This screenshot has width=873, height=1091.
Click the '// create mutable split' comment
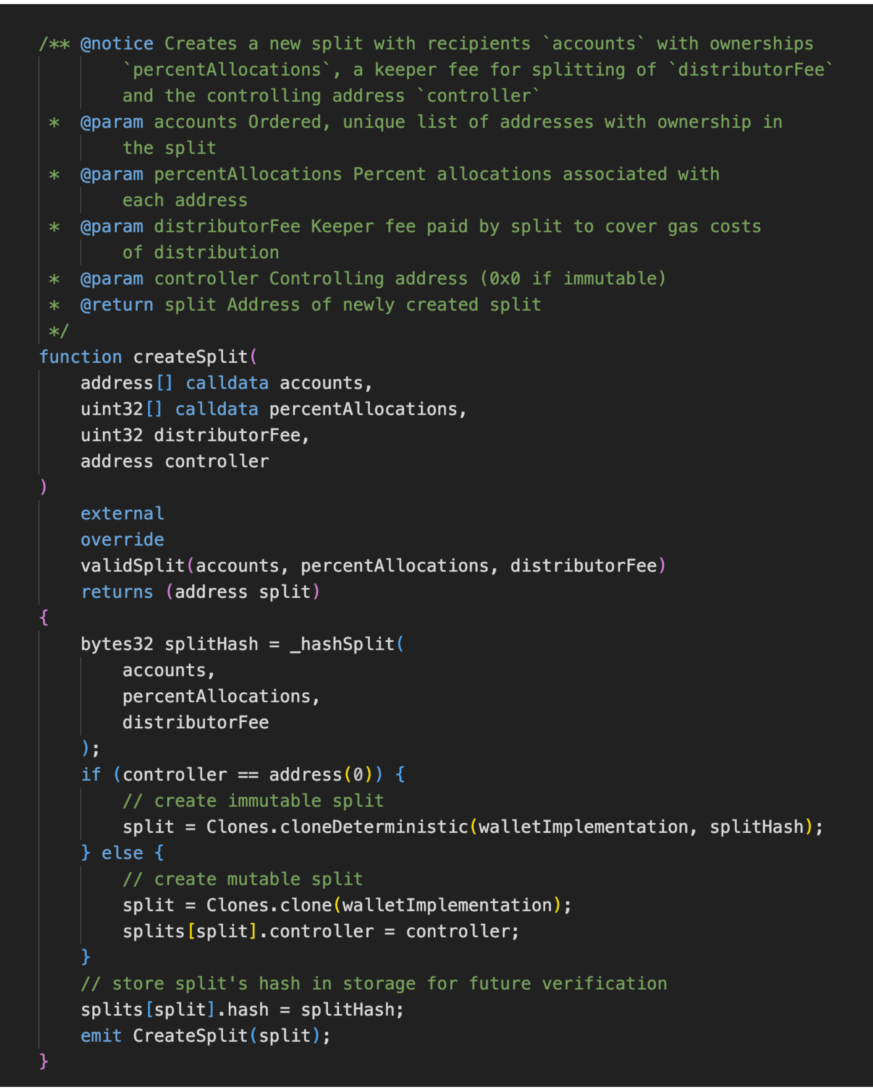click(243, 880)
